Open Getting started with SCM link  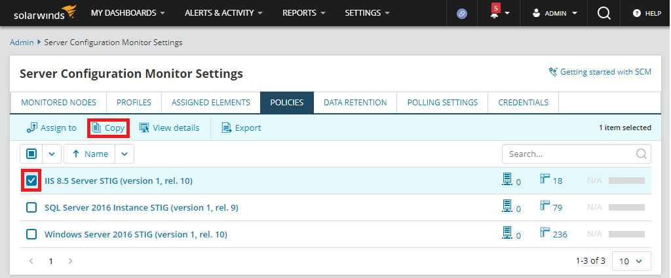coord(605,72)
